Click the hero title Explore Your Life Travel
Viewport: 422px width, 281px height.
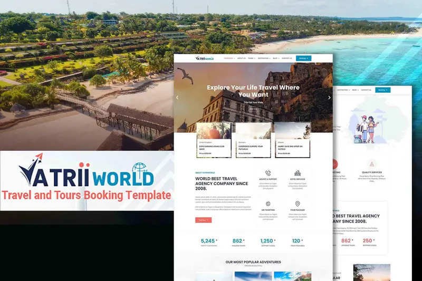253,91
